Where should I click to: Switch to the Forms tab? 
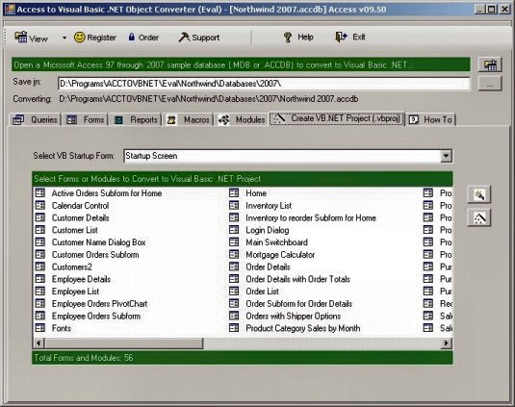coord(85,120)
